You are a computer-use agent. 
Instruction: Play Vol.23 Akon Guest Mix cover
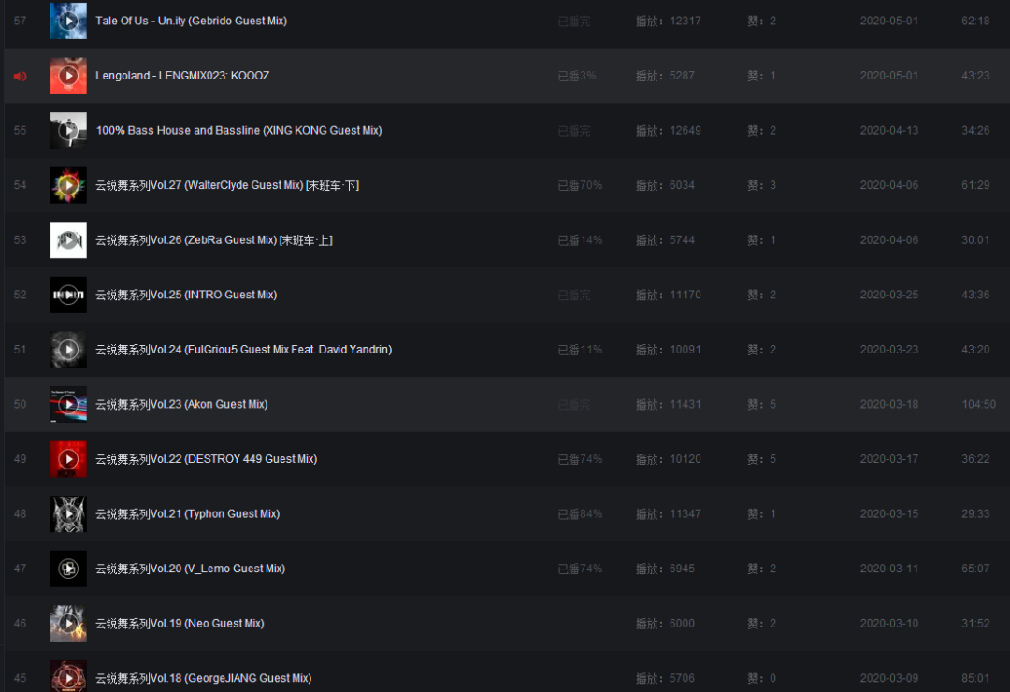[68, 404]
